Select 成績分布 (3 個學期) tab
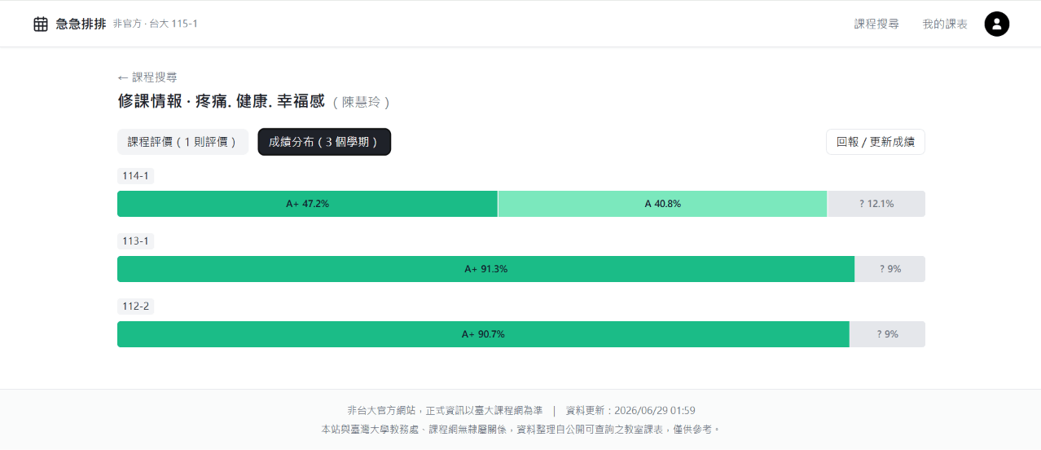 (x=324, y=142)
